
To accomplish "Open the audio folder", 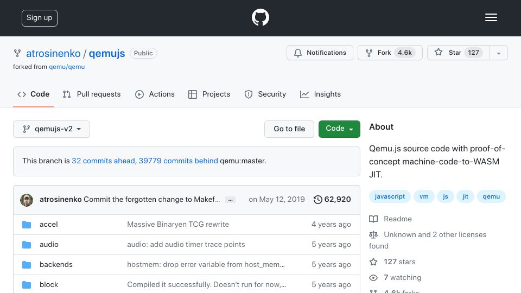I will click(49, 245).
